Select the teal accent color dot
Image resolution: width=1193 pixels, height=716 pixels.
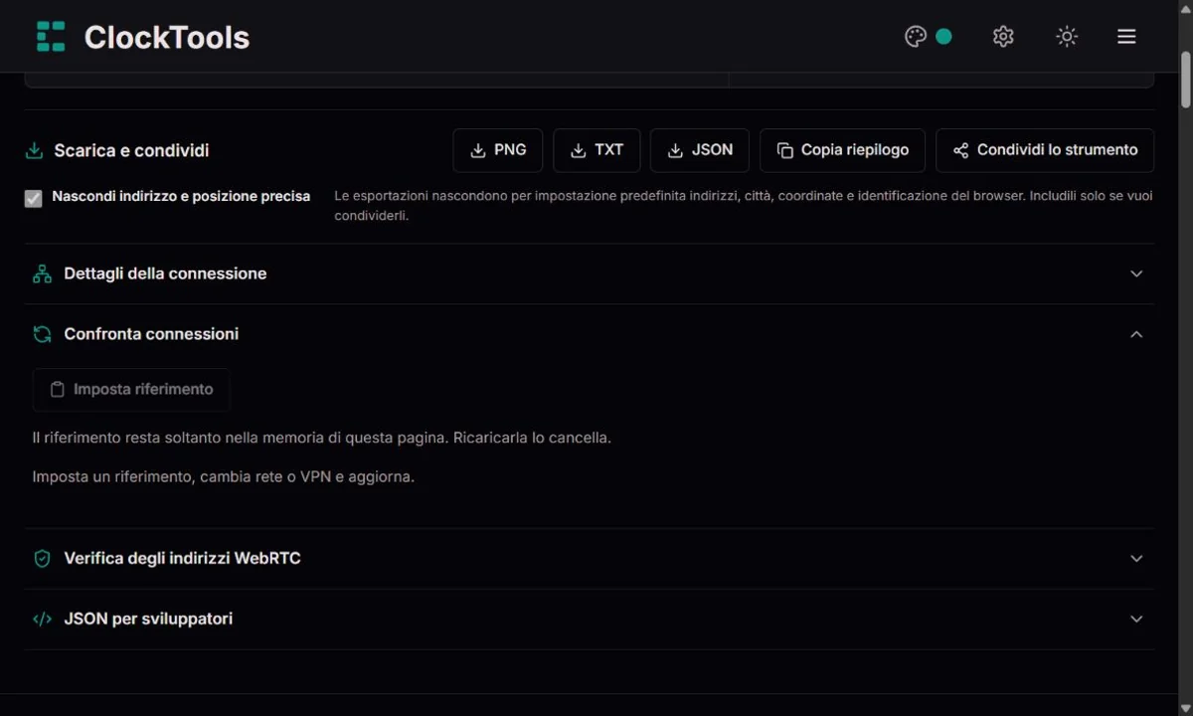coord(944,37)
